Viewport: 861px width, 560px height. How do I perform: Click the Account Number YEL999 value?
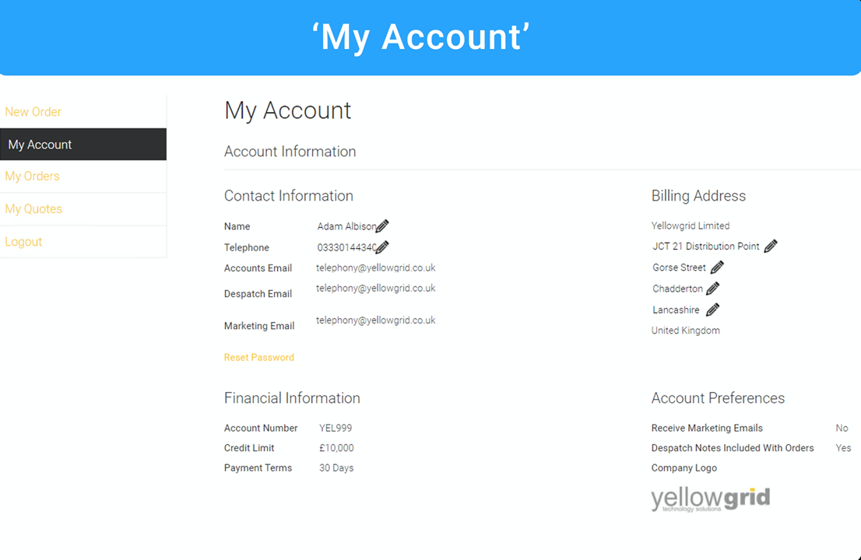pos(336,427)
